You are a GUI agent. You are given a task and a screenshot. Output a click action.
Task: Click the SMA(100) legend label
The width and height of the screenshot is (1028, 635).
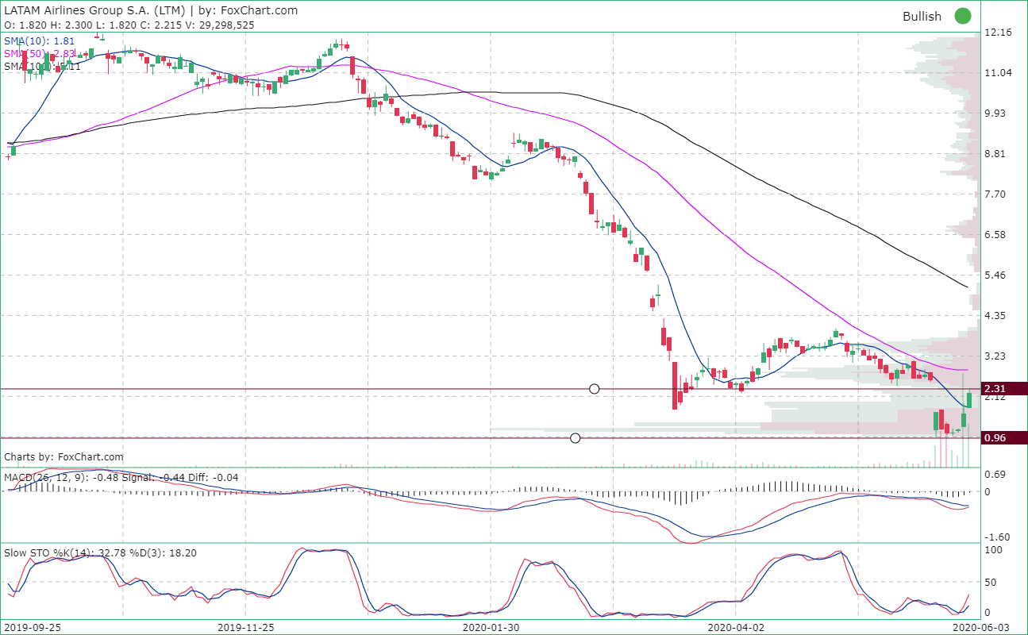(x=42, y=66)
